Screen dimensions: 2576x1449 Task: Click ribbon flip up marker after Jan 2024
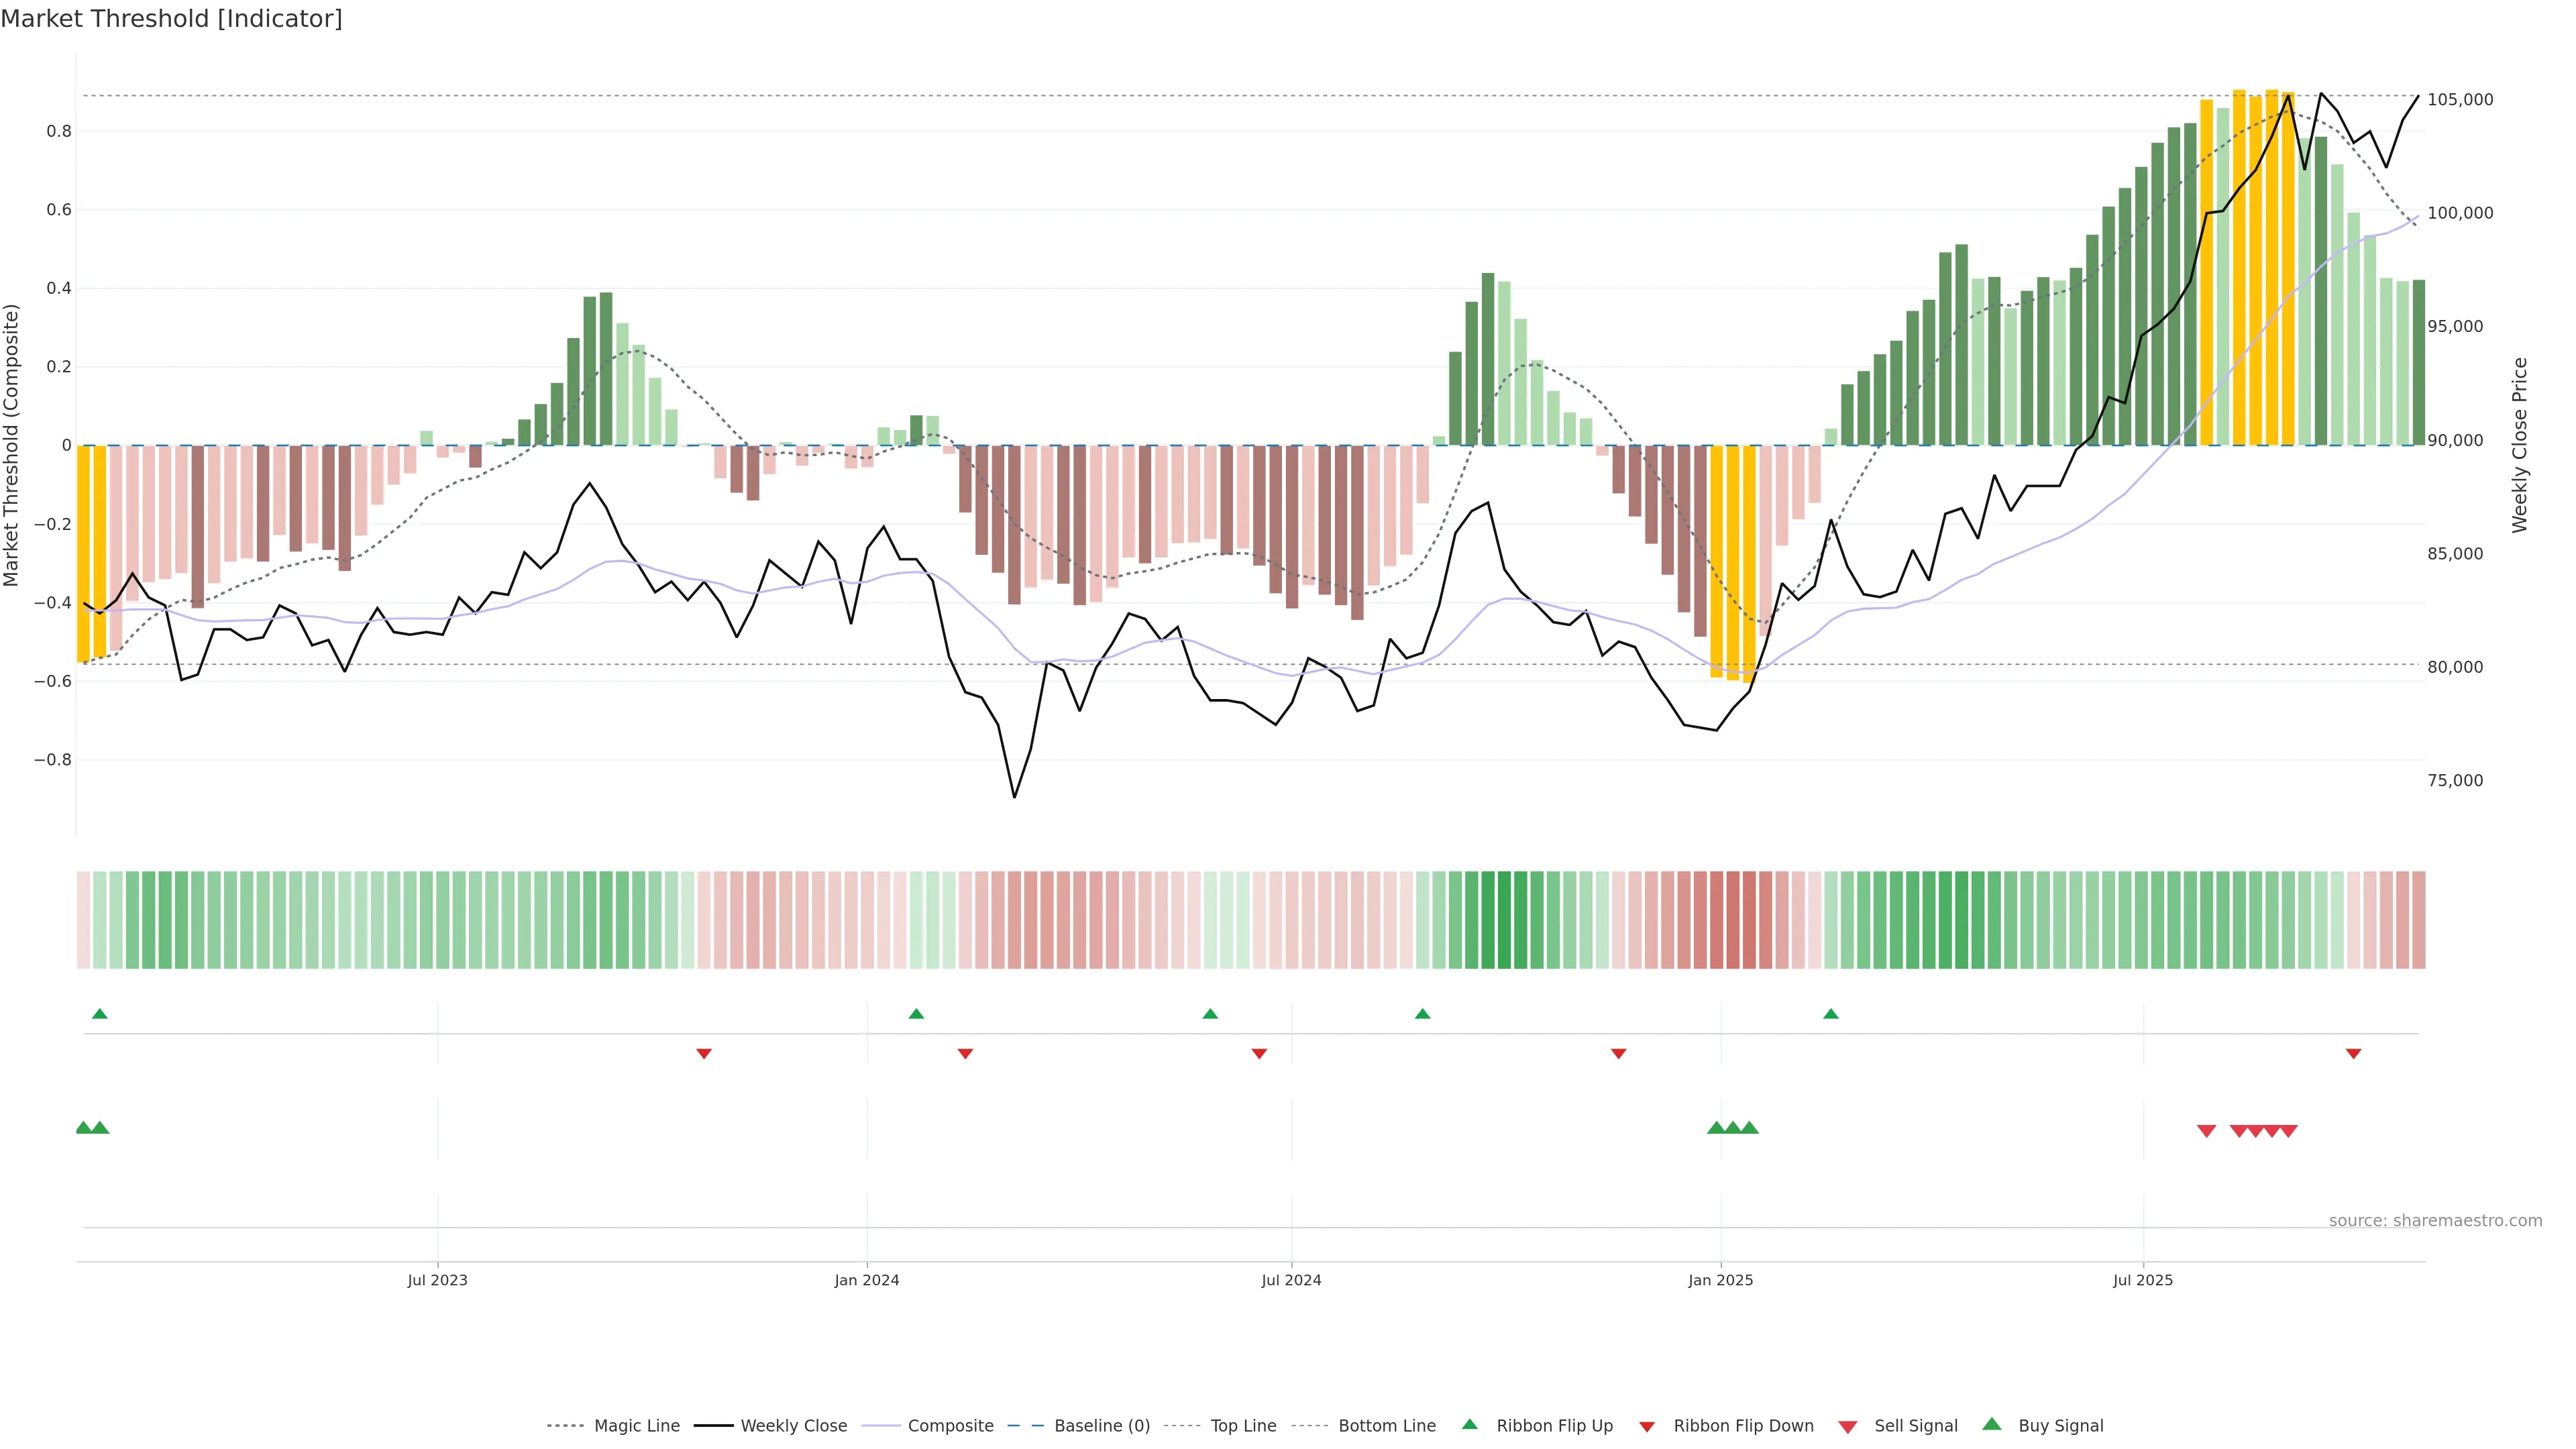click(x=916, y=1014)
